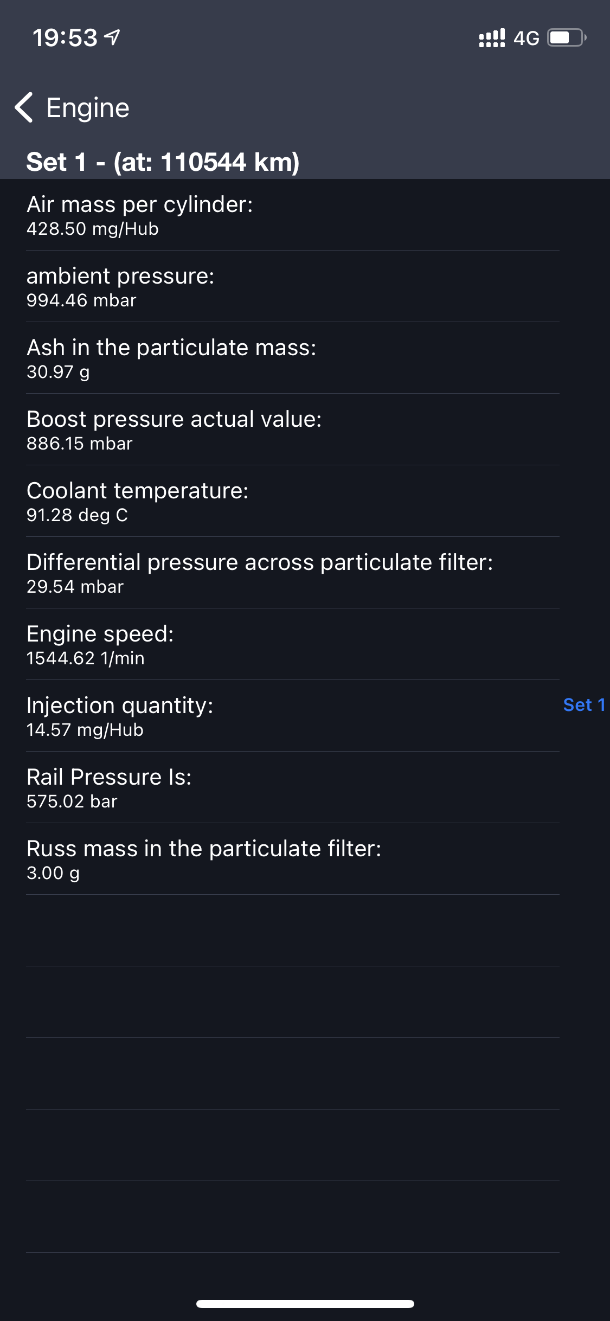This screenshot has width=610, height=1321.
Task: Tap the Rail Pressure Is row
Action: click(x=293, y=788)
